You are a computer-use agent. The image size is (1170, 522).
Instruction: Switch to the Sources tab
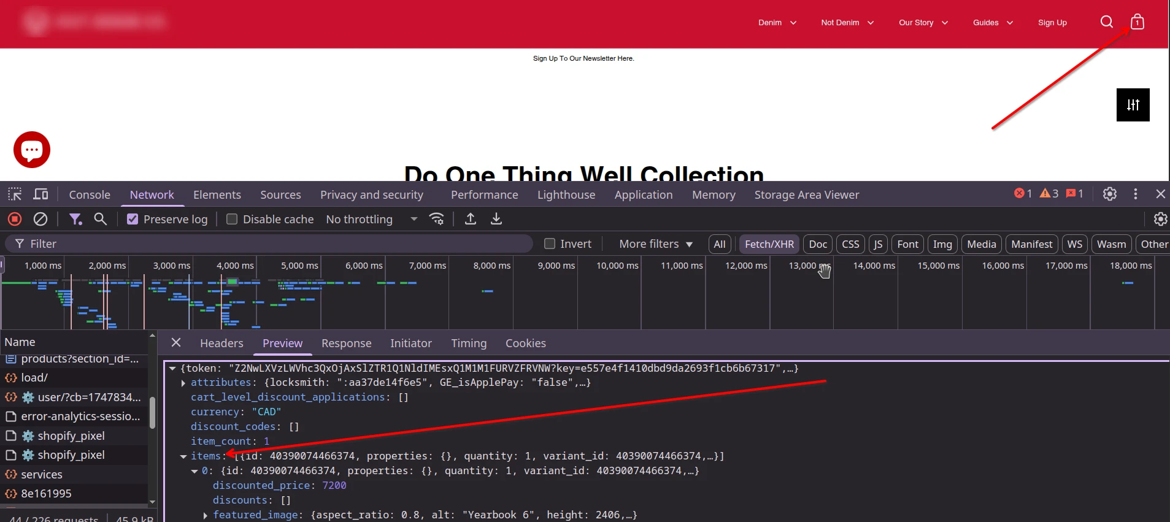[280, 194]
